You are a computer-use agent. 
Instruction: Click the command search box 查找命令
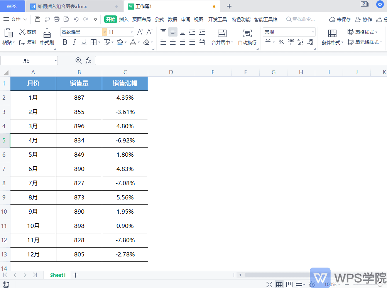[301, 19]
